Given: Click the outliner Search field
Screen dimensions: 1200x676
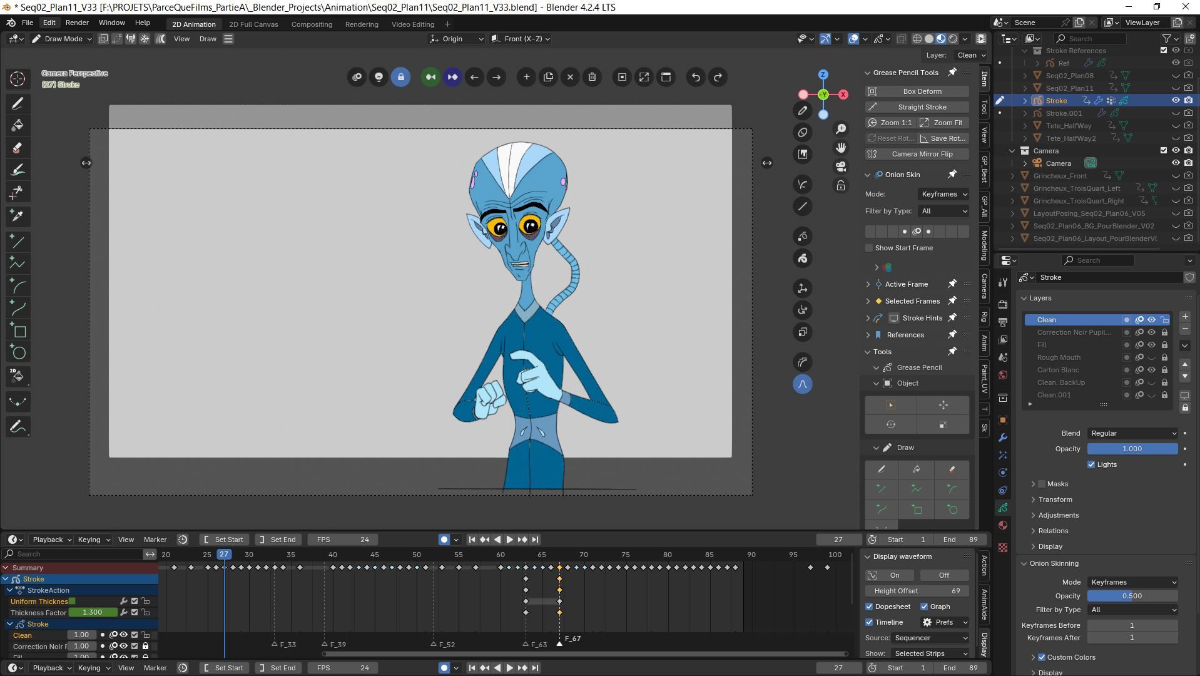Looking at the screenshot, I should [x=1089, y=39].
